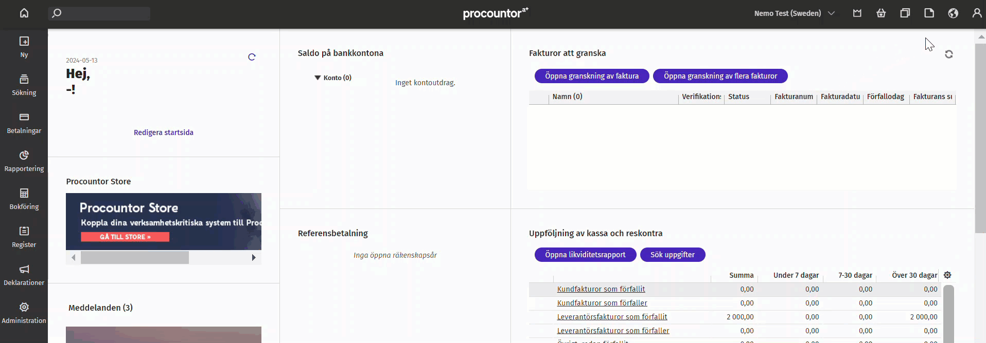986x343 pixels.
Task: Click Öppna granskning av faktura button
Action: (592, 76)
